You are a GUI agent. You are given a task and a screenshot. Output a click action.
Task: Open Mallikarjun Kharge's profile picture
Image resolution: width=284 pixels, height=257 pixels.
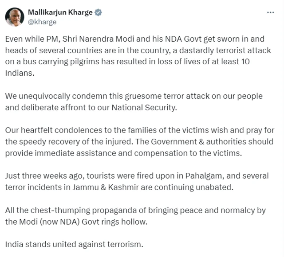[15, 17]
